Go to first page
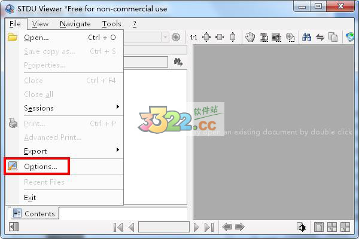 click(x=118, y=227)
